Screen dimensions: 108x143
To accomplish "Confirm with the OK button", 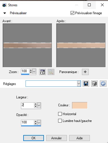I will [33, 138].
